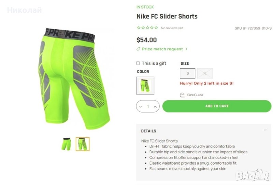Screen dimensions: 273x185
Task: Click the main shorts product image
Action: (x=74, y=79)
